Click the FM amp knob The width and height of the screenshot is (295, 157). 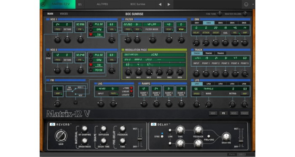click(57, 104)
